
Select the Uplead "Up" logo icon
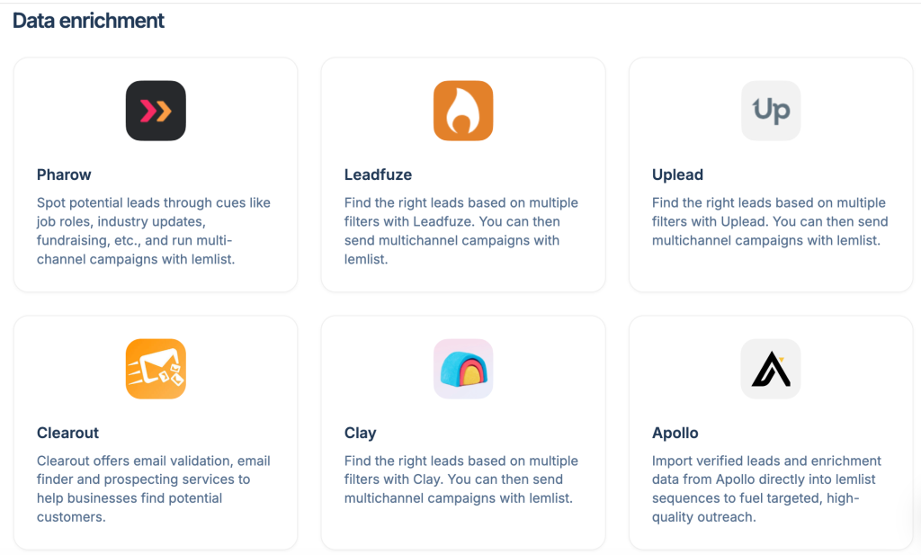pos(770,110)
